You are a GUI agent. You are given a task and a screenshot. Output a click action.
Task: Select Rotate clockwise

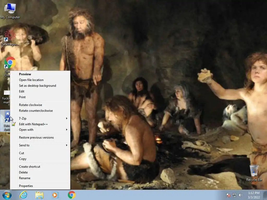pyautogui.click(x=40, y=105)
